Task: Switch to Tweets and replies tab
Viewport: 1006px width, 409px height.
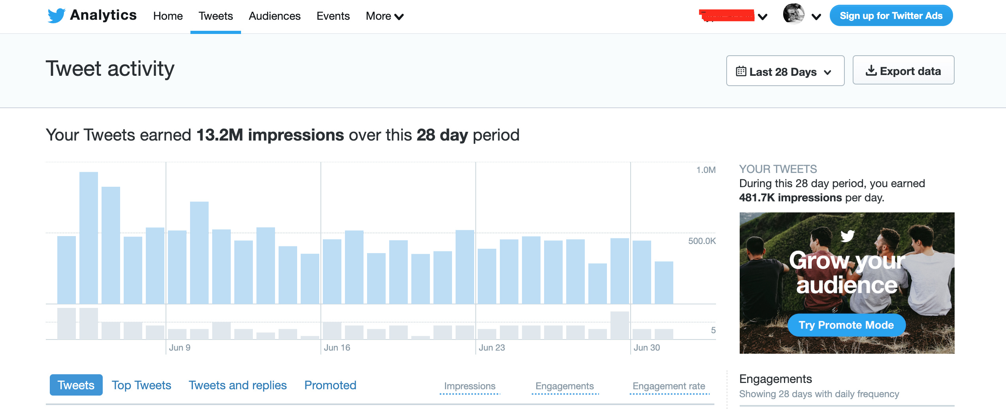Action: pos(237,385)
